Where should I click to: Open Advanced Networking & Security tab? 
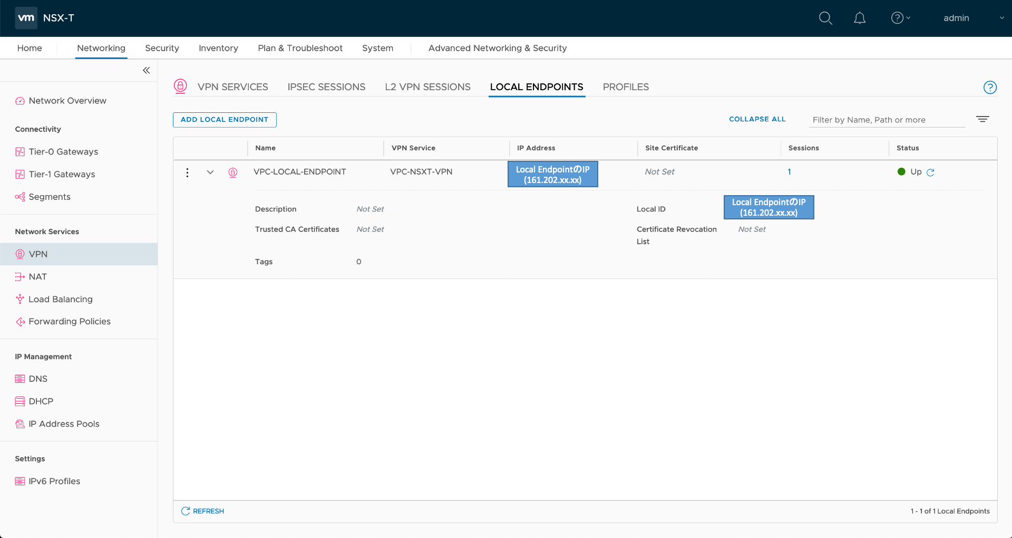point(498,48)
